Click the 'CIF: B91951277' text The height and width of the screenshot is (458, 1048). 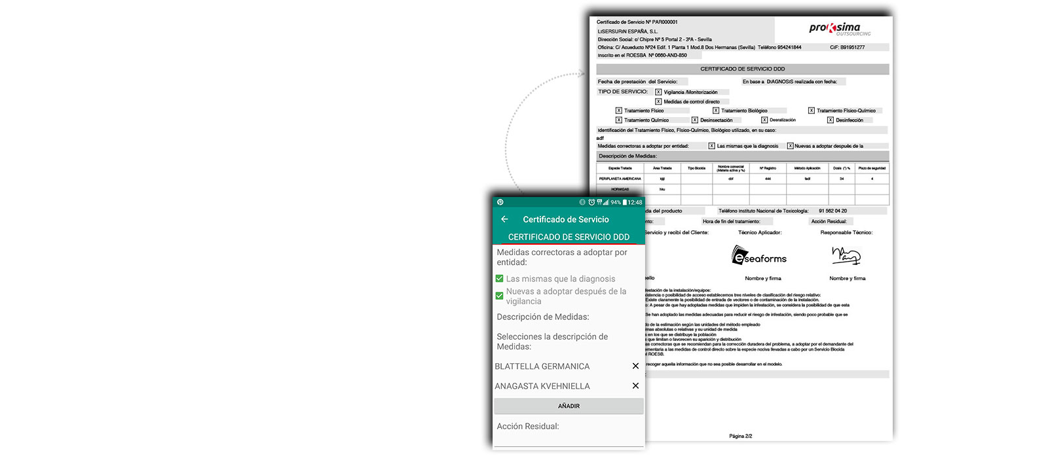[x=847, y=47]
